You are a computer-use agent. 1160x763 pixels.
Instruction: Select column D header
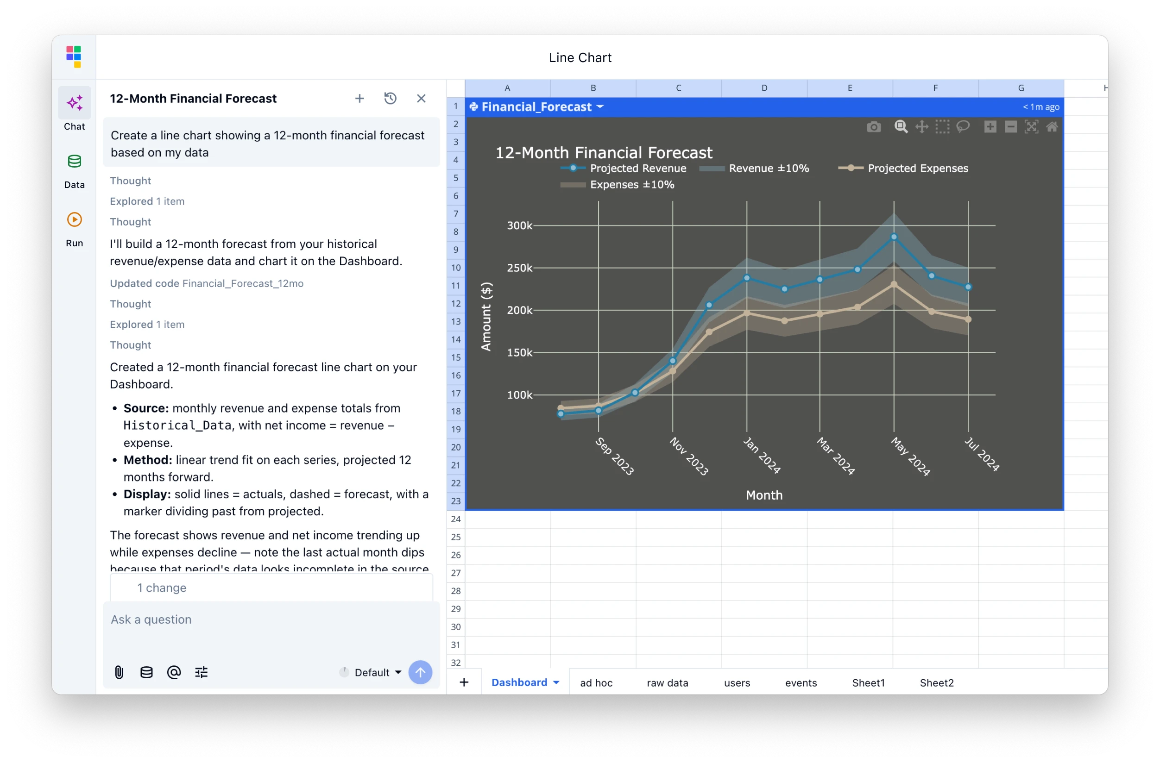click(x=764, y=88)
